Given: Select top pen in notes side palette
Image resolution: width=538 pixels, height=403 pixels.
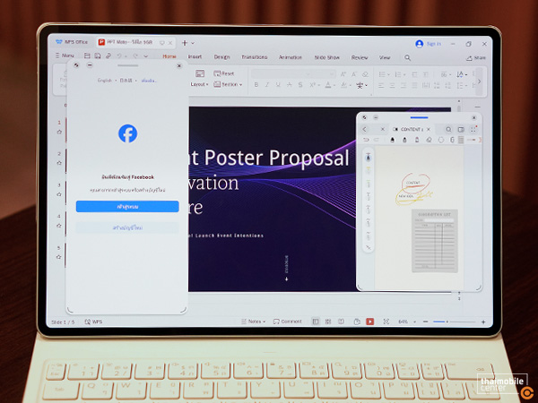Looking at the screenshot, I should coord(369,158).
